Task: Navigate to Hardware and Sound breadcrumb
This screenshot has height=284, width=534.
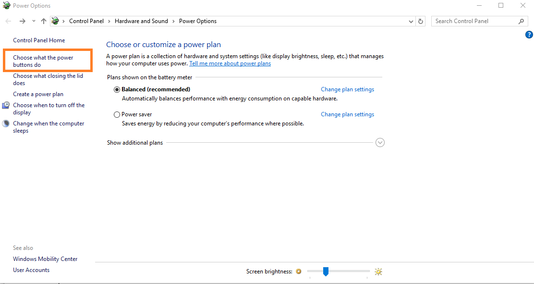Action: (141, 21)
